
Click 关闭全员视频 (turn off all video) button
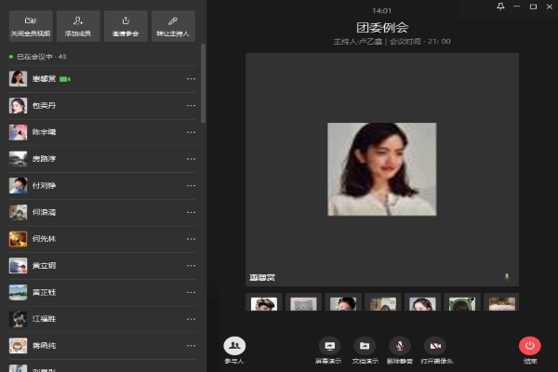click(x=31, y=25)
